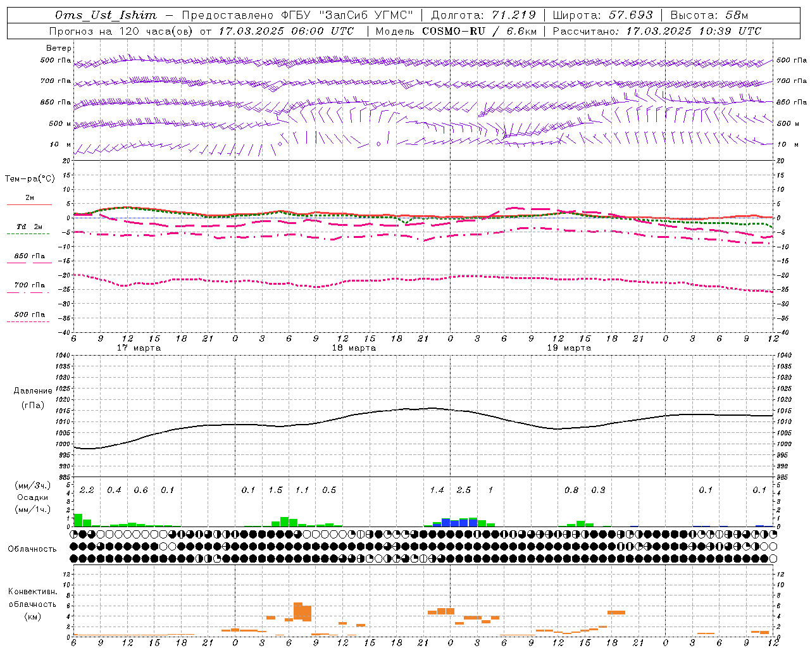
Task: Click the Рассчитано 17.03.2025 10:39 UTC timestamp
Action: point(657,31)
